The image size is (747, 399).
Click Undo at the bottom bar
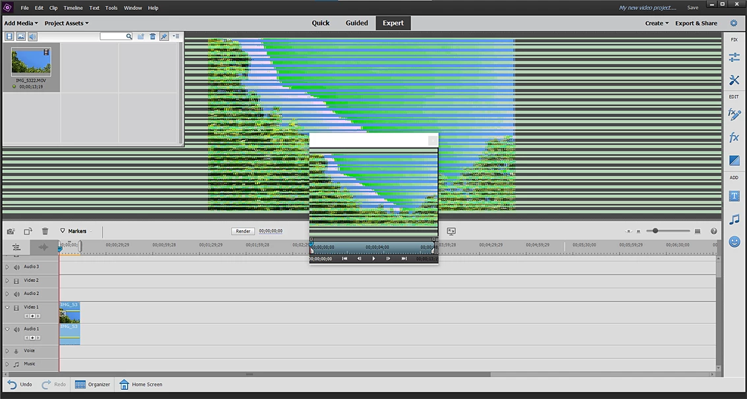(20, 385)
